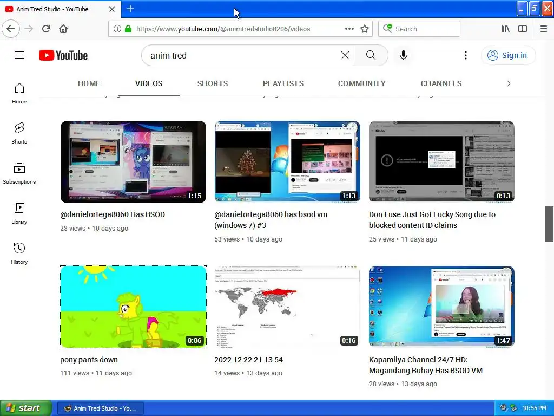The image size is (554, 416).
Task: Show site information icon in address bar
Action: click(x=117, y=29)
